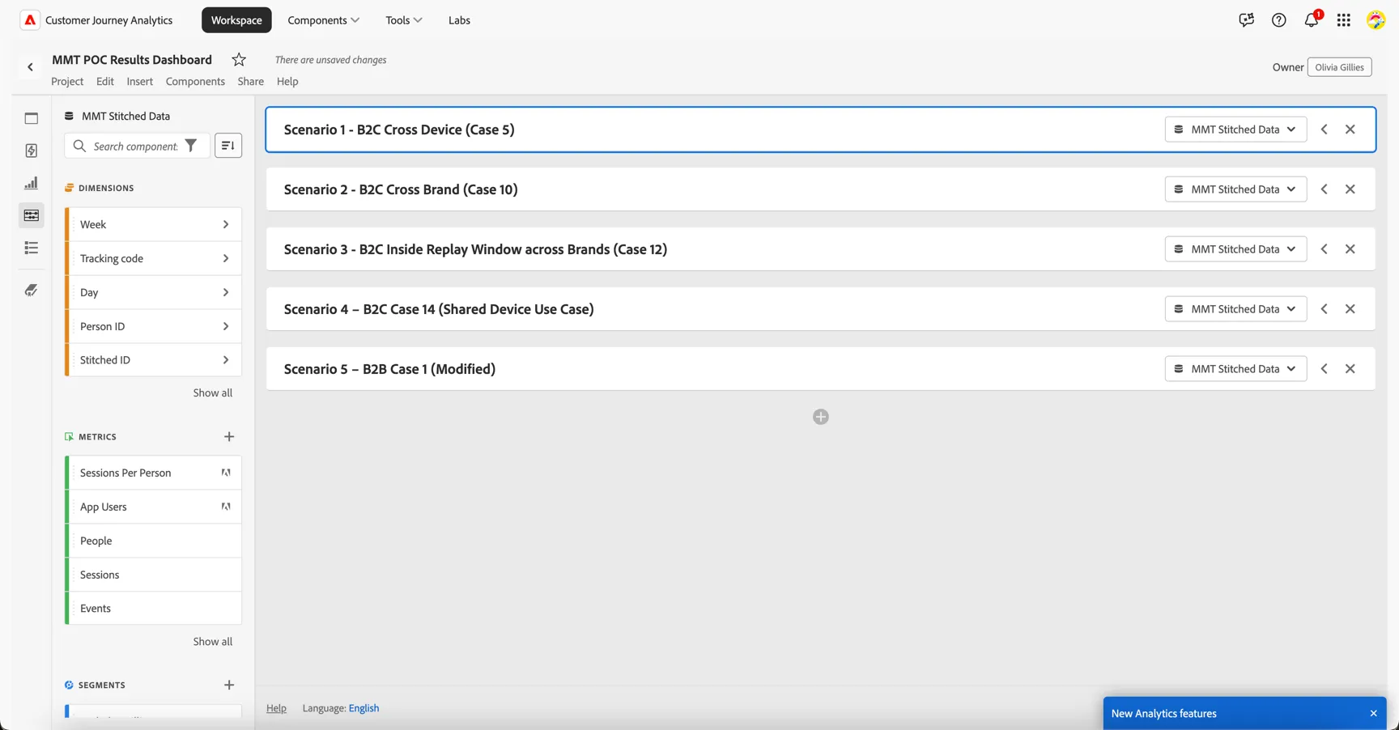Expand the Week dimension chevron
Viewport: 1399px width, 730px height.
click(226, 224)
